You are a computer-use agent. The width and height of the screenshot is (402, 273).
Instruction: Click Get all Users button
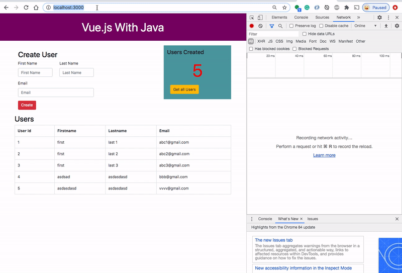click(x=184, y=89)
